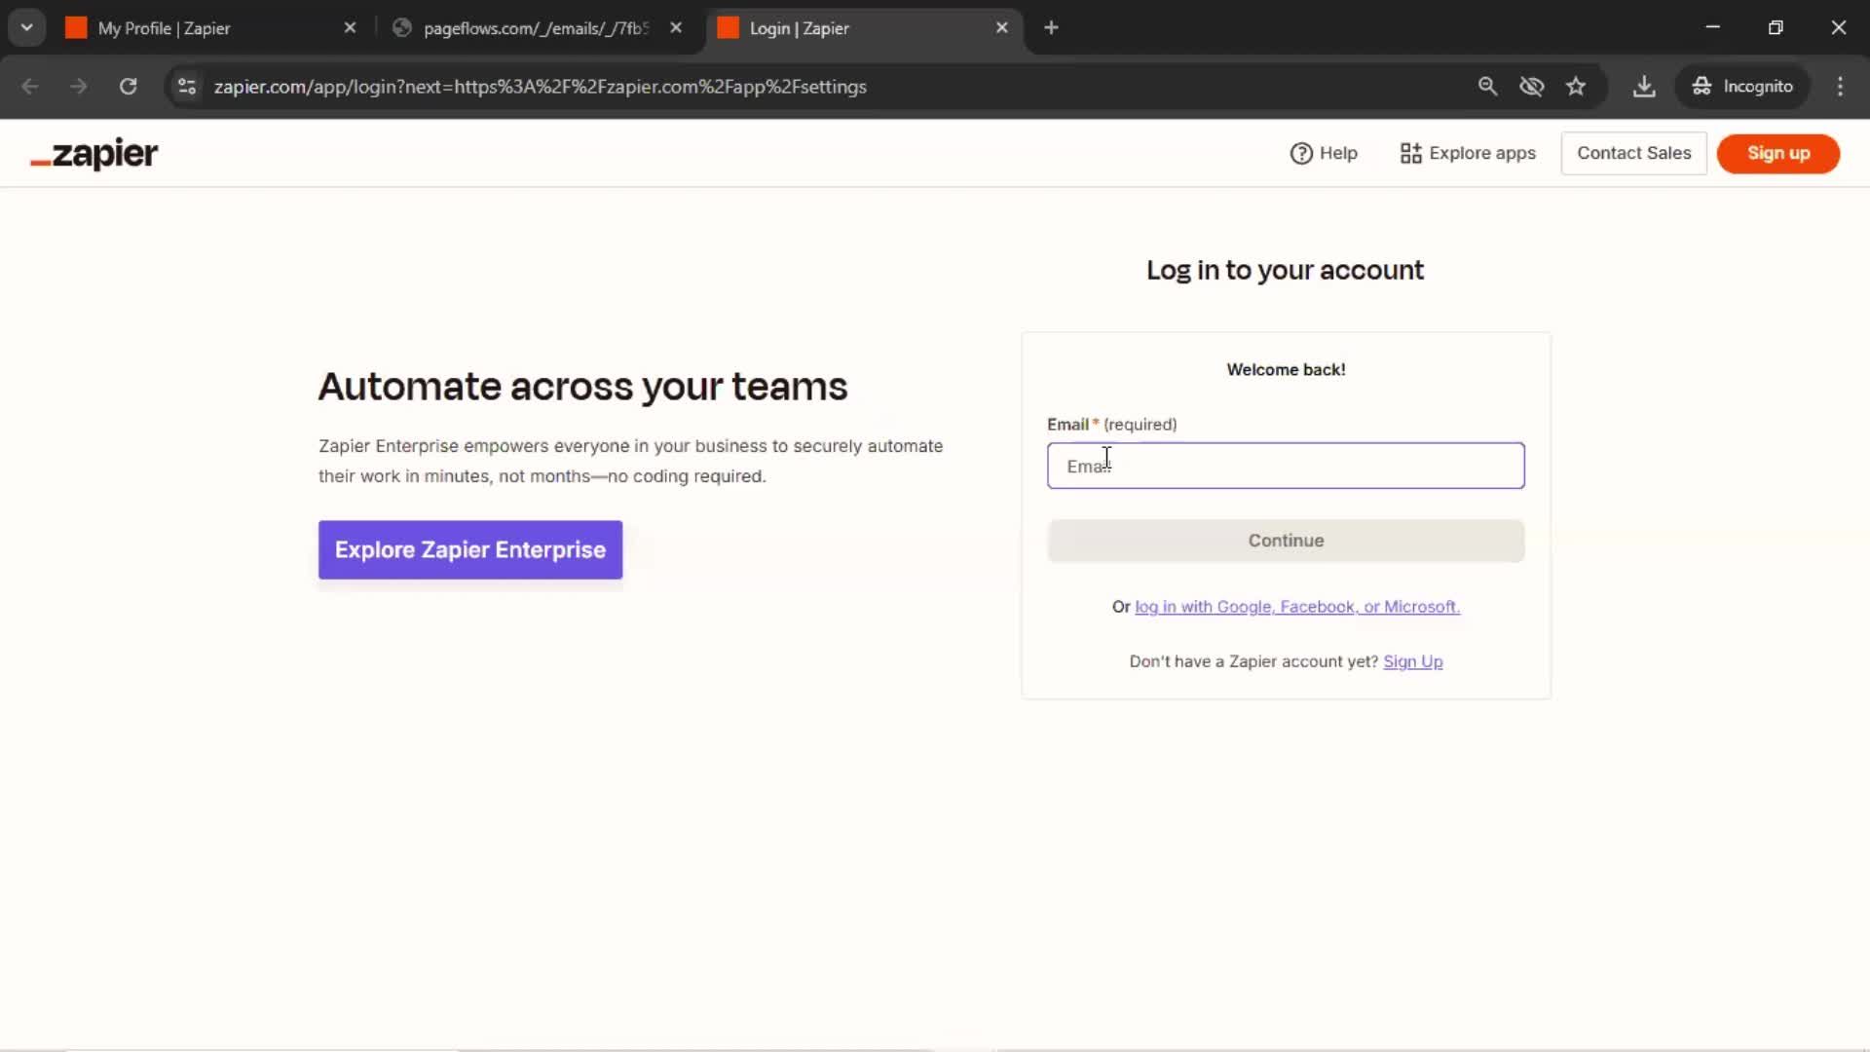Switch to the pageflows.com tab

[x=536, y=28]
